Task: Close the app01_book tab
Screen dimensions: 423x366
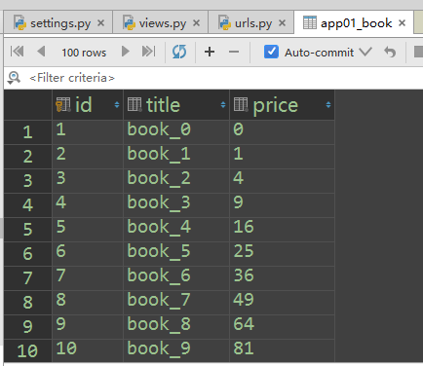Action: [x=403, y=23]
